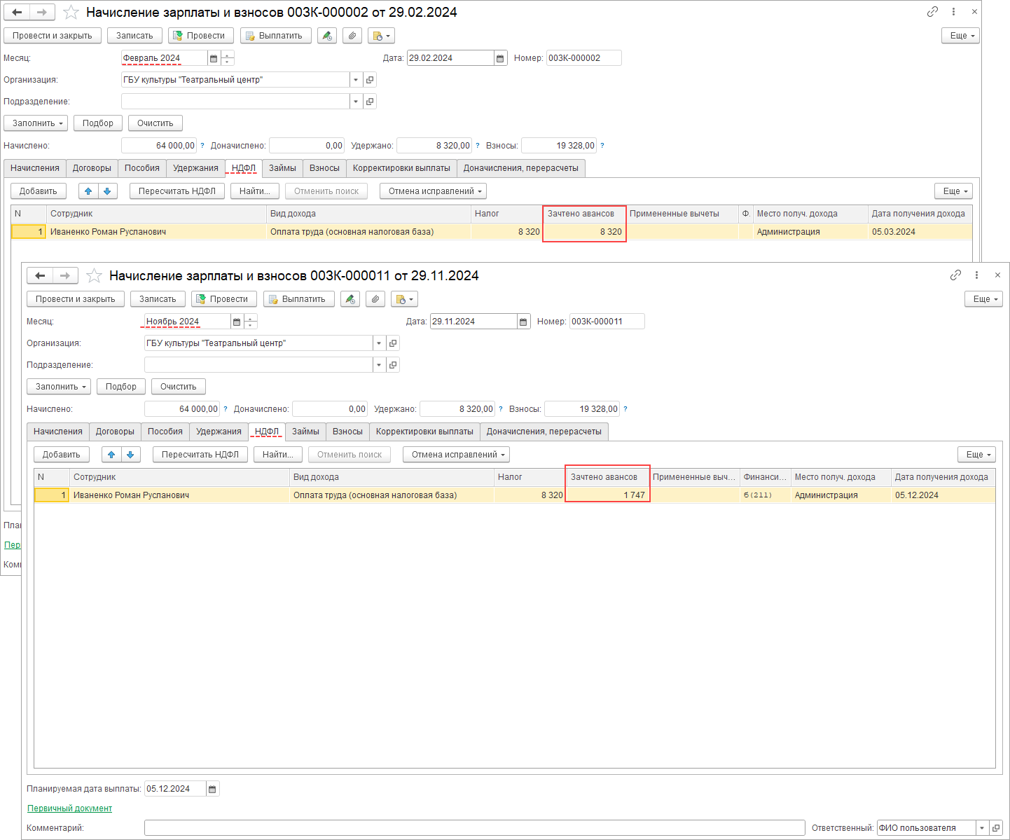Image resolution: width=1010 pixels, height=840 pixels.
Task: Open organization card in November document
Action: click(x=393, y=343)
